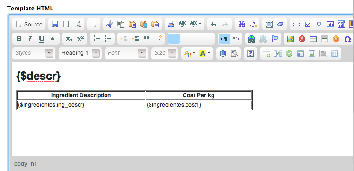Choose Paste as plain text icon
Image resolution: width=354 pixels, height=171 pixels.
click(x=143, y=24)
